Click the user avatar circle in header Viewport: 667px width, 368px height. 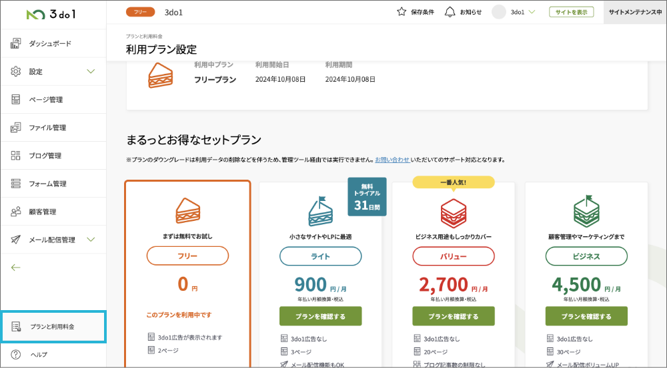[x=498, y=12]
